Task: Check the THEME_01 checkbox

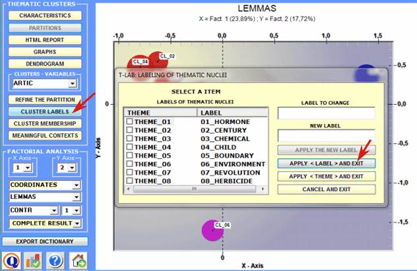Action: pyautogui.click(x=129, y=122)
